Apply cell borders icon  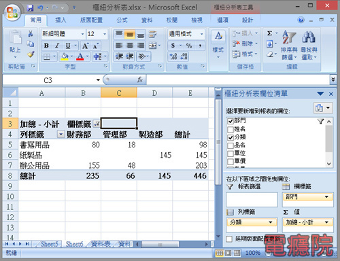coord(47,56)
